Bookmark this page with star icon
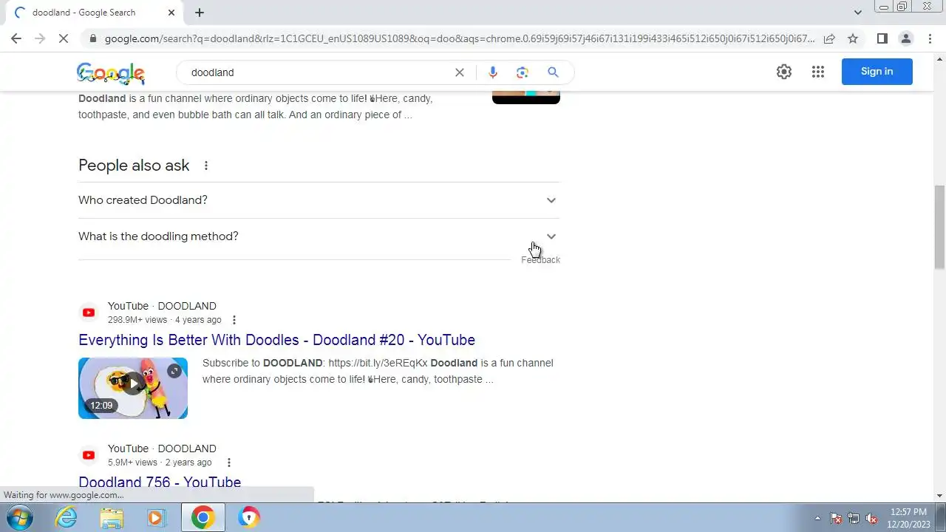This screenshot has height=532, width=946. pos(853,38)
